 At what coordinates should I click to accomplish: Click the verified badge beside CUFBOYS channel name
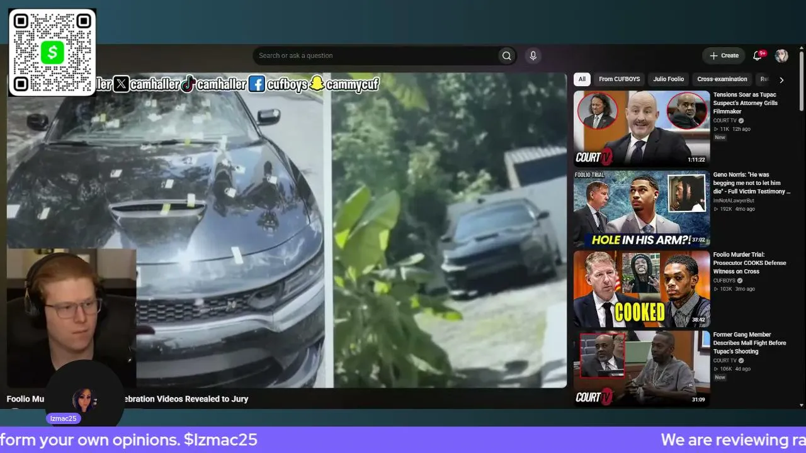(x=740, y=281)
